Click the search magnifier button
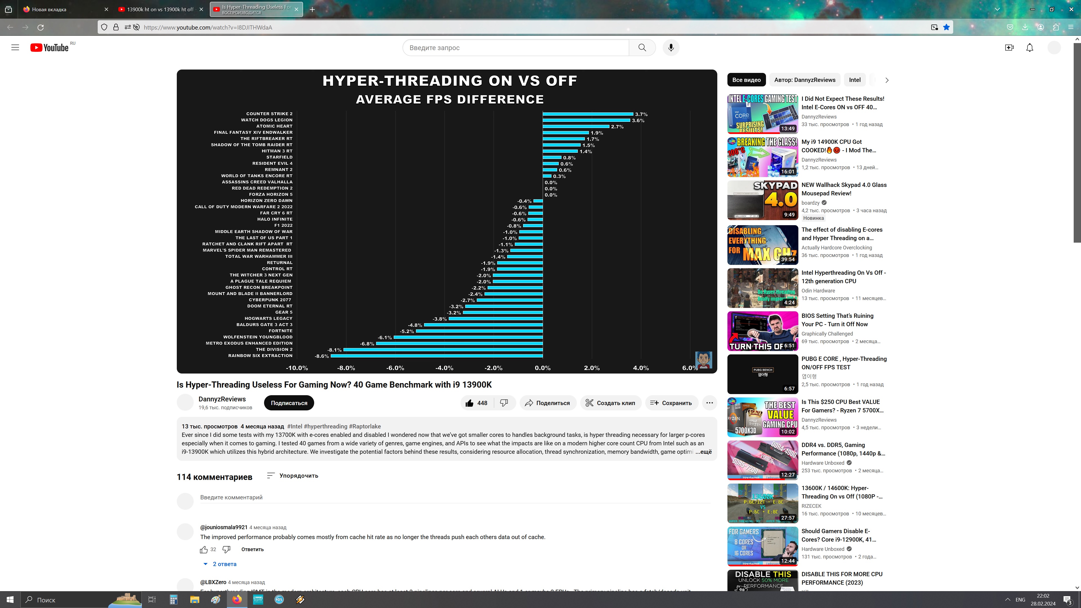The width and height of the screenshot is (1081, 608). pos(642,47)
